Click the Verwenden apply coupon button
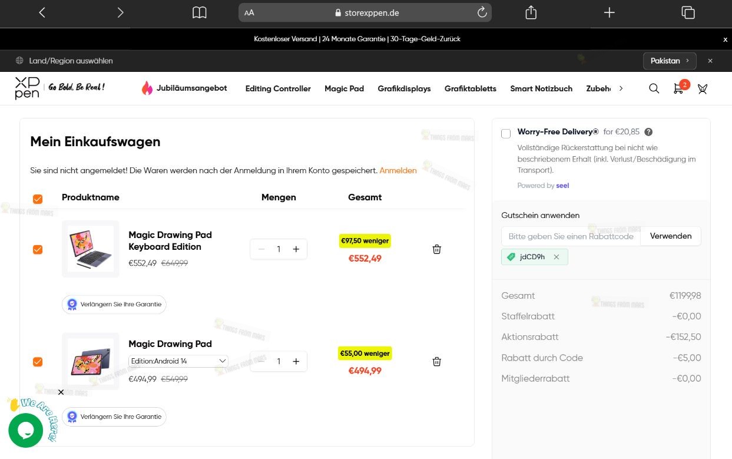732x459 pixels. coord(671,236)
